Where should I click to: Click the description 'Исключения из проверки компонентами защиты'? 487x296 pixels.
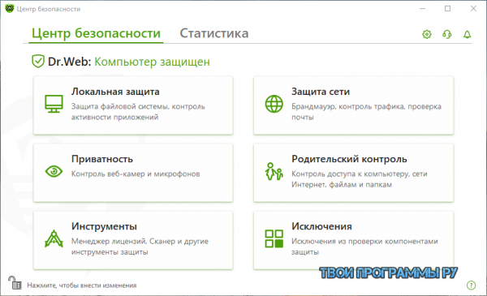tap(364, 247)
